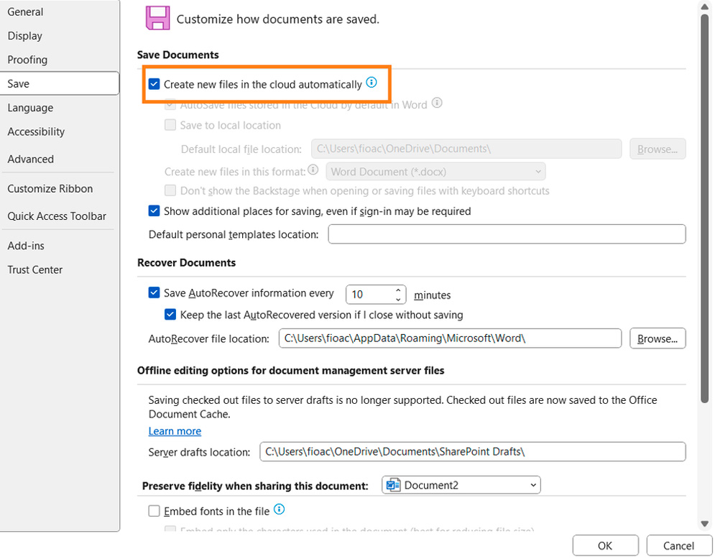Click in Default personal templates location field
This screenshot has width=715, height=559.
(507, 234)
